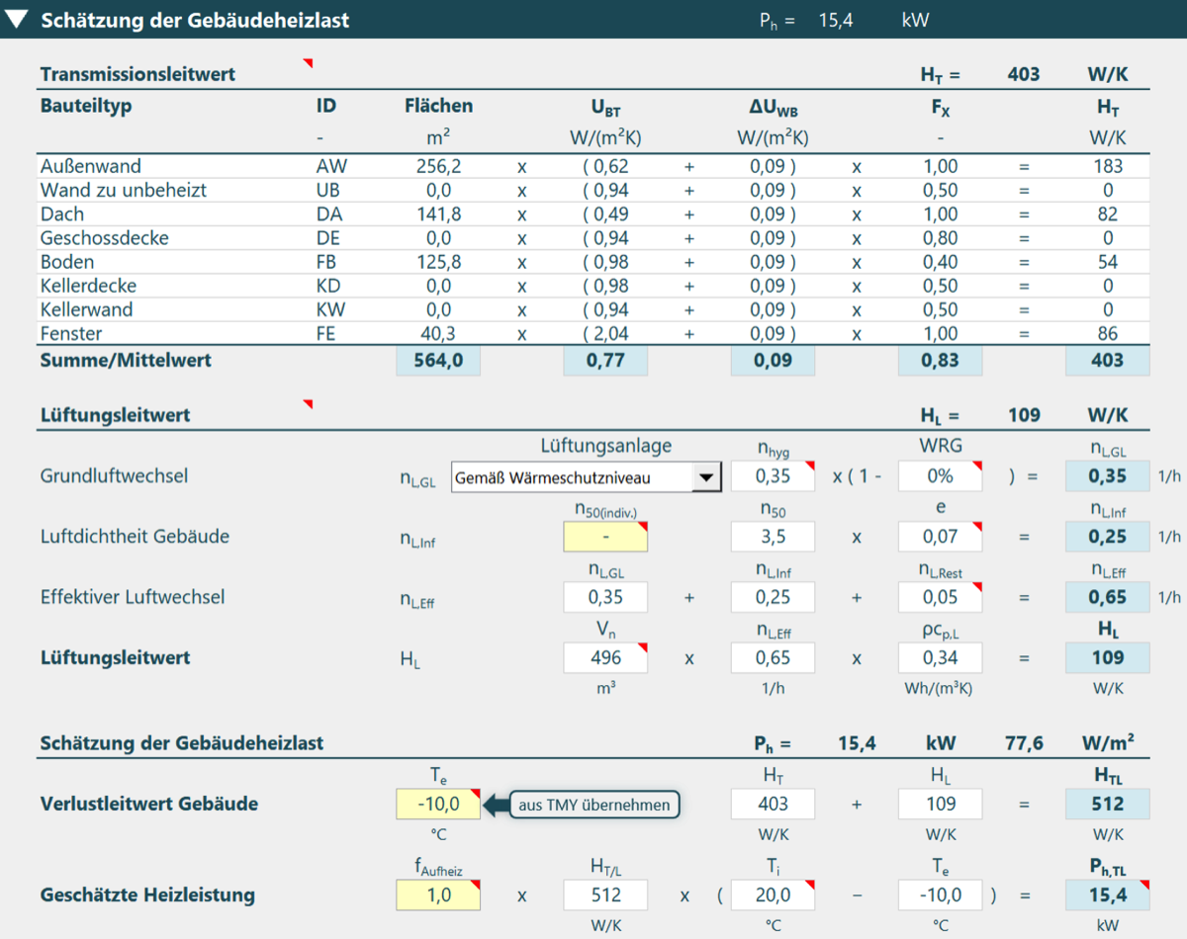Select the 'Verlustleitwert Gebäude' label
The height and width of the screenshot is (939, 1187).
[149, 804]
